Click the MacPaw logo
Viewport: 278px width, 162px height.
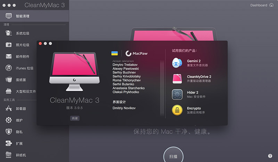click(x=136, y=53)
